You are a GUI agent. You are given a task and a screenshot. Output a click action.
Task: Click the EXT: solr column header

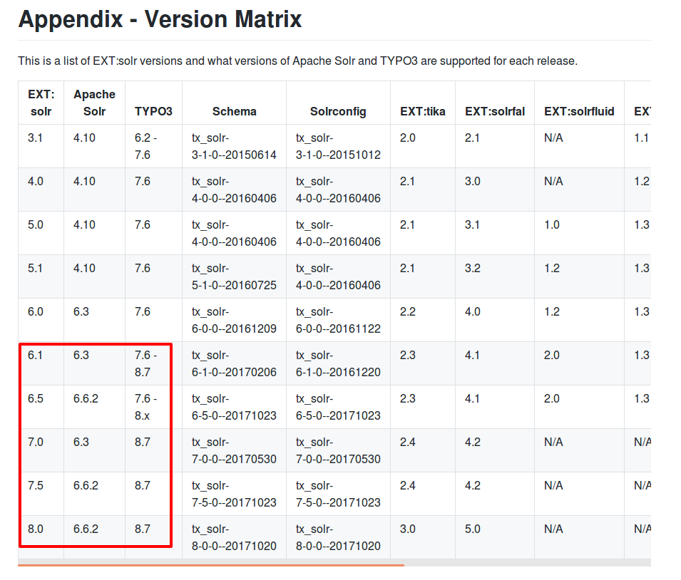[41, 103]
